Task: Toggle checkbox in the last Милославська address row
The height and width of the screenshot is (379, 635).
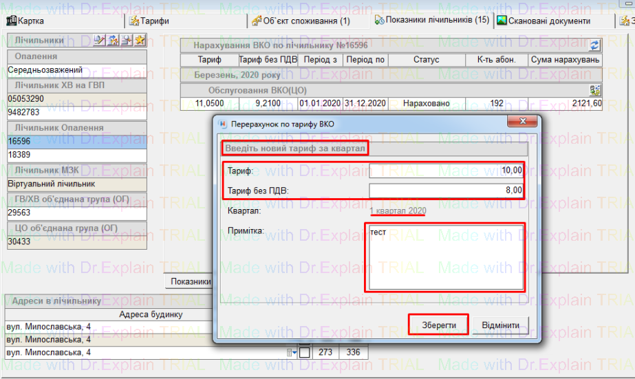Action: click(305, 353)
